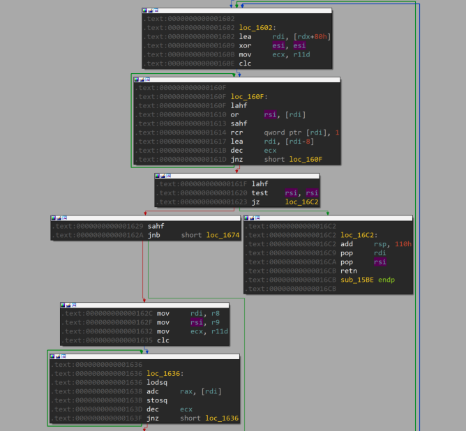Set node color on the test rsi, rsi block
This screenshot has height=431, width=466.
pyautogui.click(x=157, y=176)
